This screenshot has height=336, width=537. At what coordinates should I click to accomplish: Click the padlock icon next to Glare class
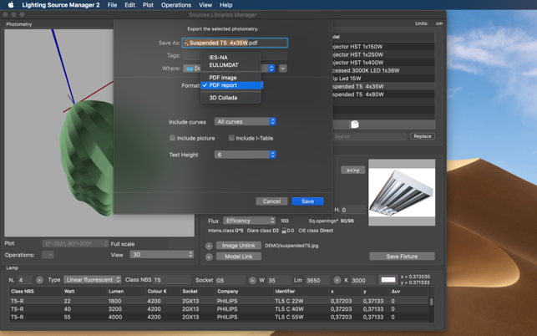[x=284, y=231]
